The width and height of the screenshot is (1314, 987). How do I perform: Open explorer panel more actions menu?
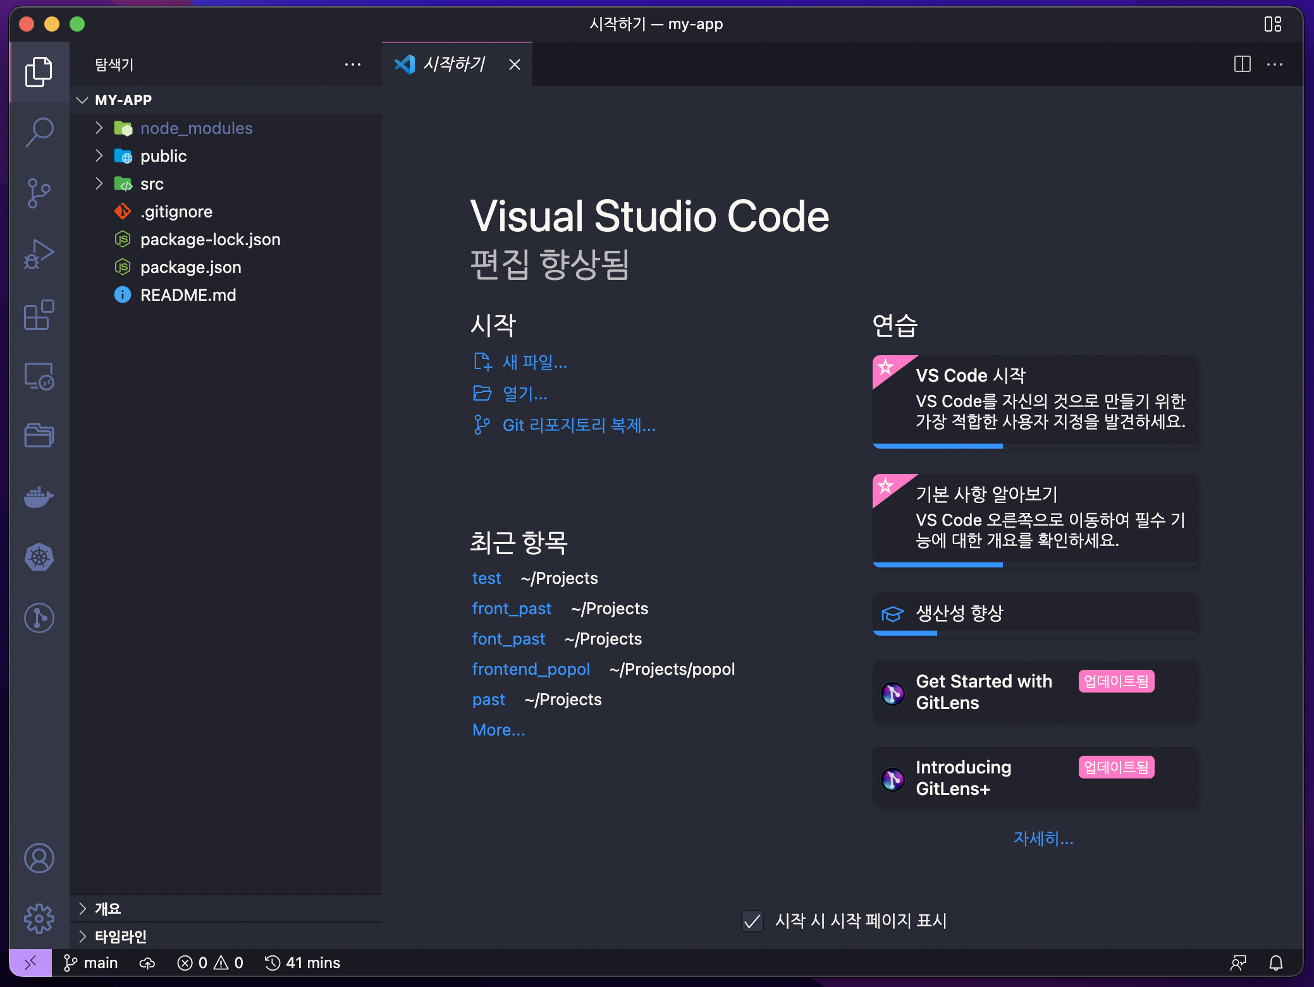click(352, 64)
